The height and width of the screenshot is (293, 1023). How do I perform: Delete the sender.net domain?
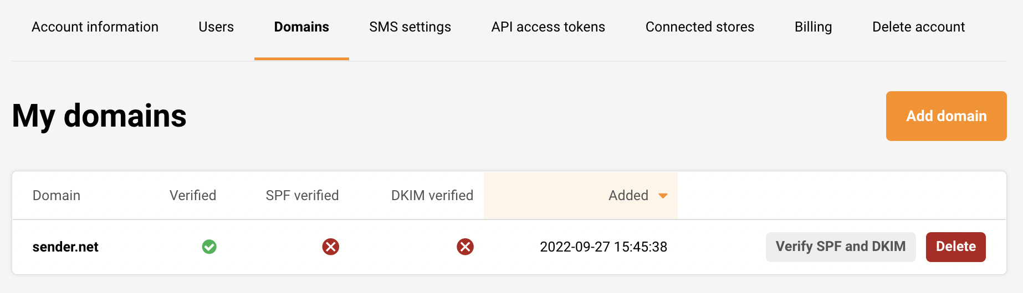[x=955, y=247]
